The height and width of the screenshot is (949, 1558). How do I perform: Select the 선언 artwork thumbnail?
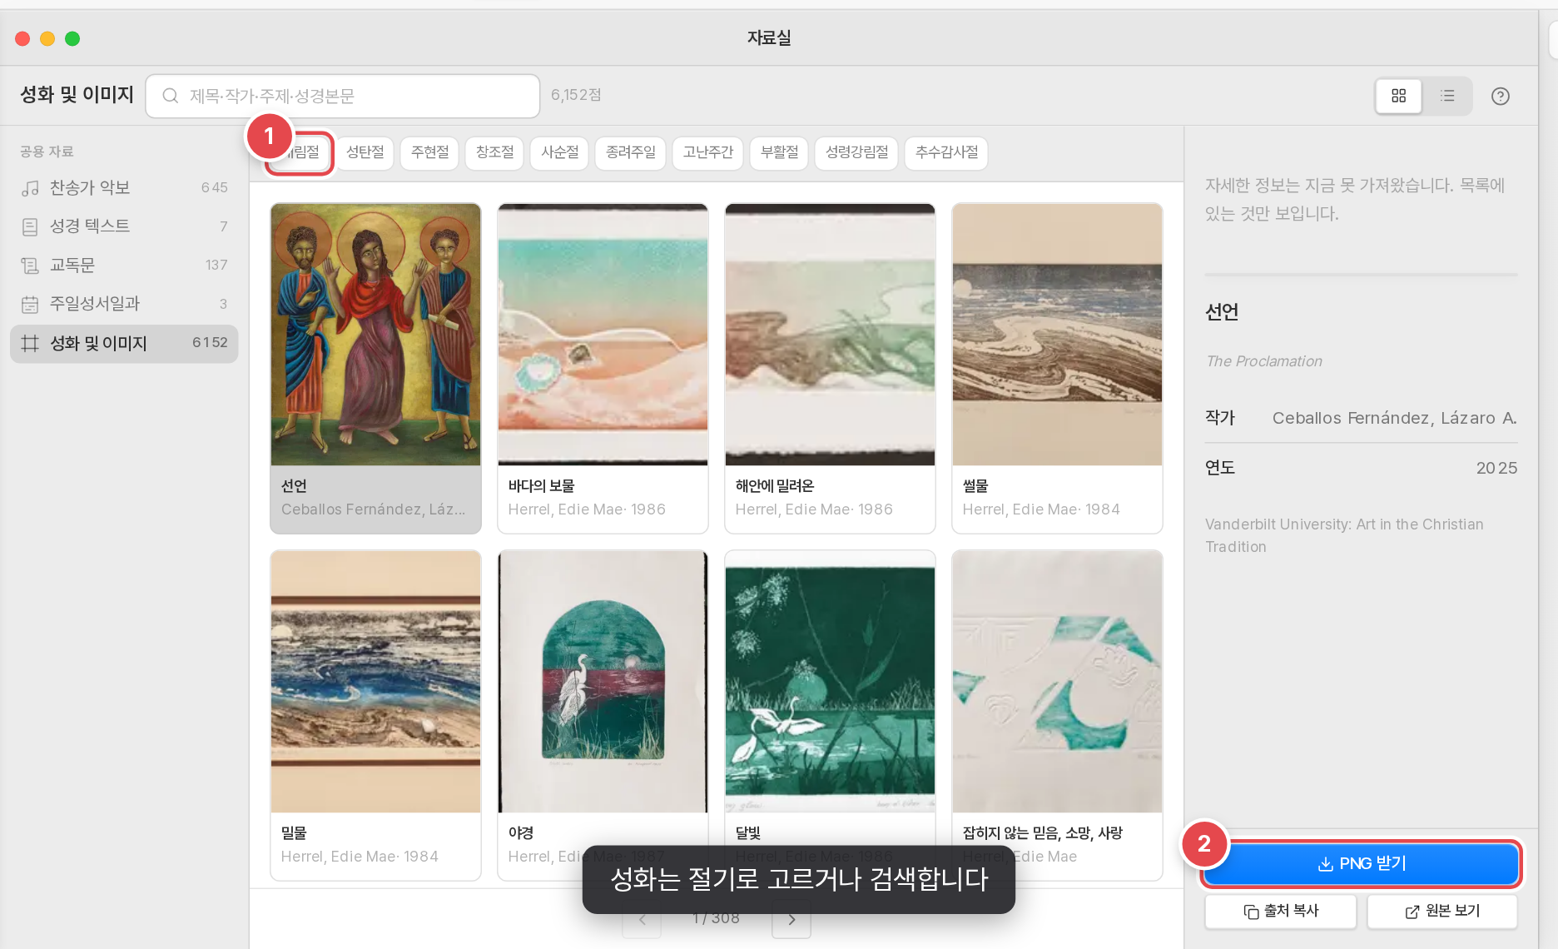[x=375, y=335]
